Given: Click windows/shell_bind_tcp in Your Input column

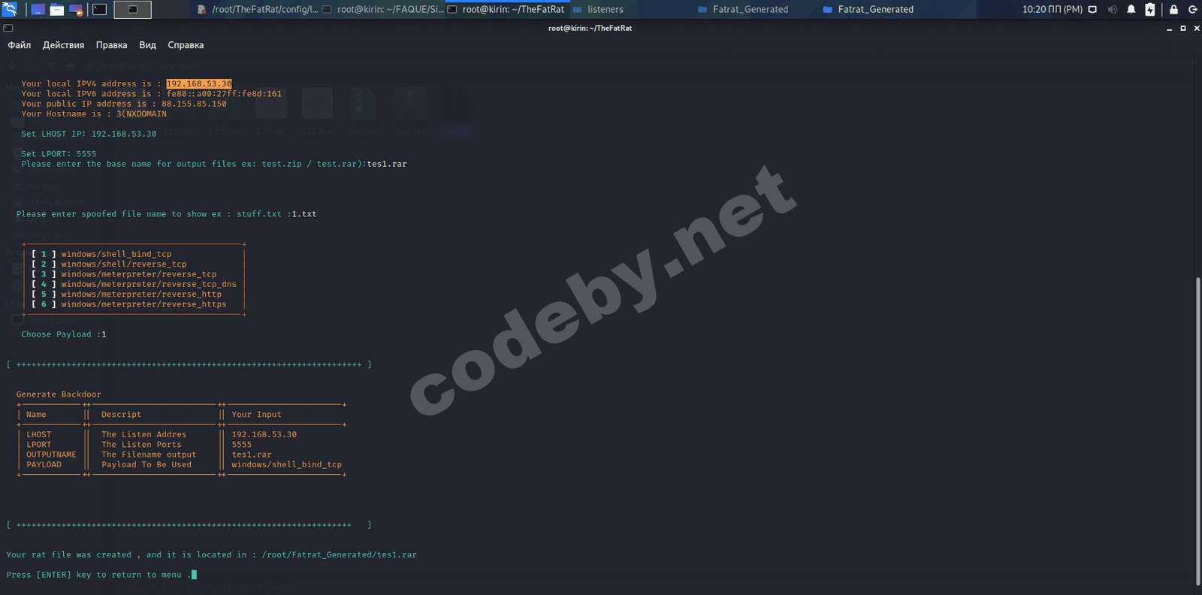Looking at the screenshot, I should tap(286, 465).
